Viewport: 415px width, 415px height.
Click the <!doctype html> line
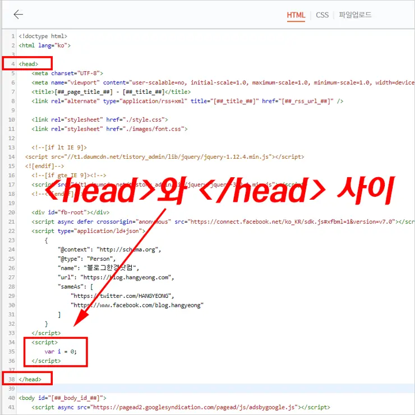(43, 36)
